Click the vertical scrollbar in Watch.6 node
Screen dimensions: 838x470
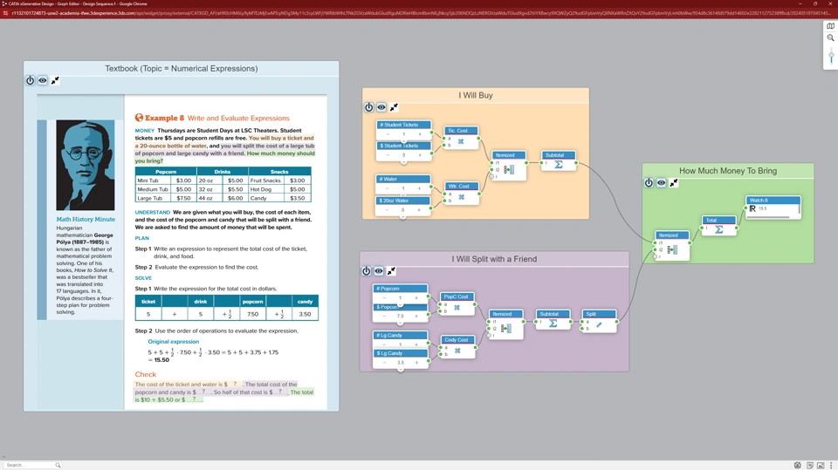[x=799, y=209]
